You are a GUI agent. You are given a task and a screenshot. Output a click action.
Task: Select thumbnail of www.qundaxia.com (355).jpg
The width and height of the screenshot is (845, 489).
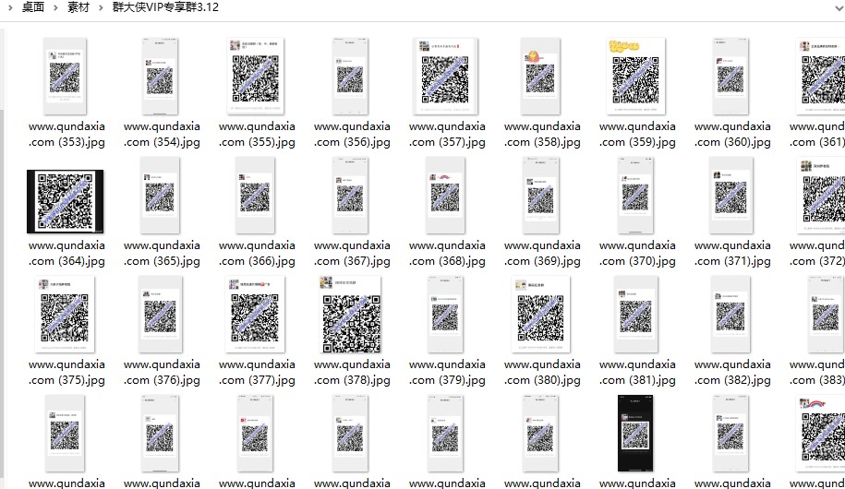point(256,76)
